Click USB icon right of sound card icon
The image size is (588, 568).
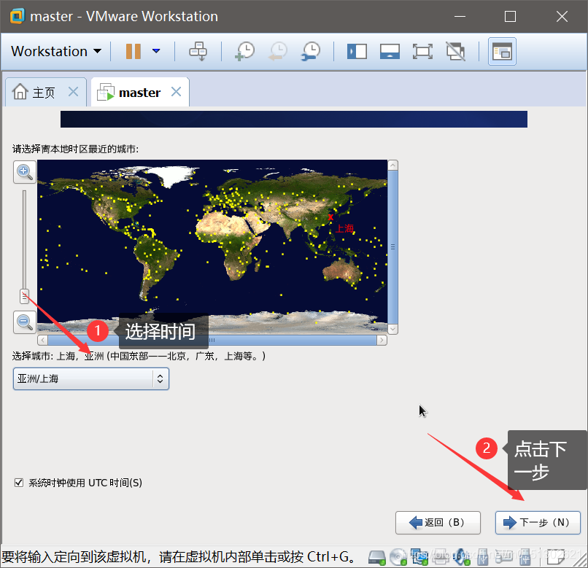[x=483, y=557]
